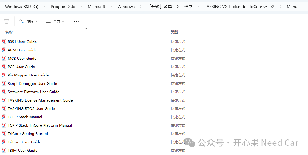Select TASKING License Management Guide name

tap(40, 100)
